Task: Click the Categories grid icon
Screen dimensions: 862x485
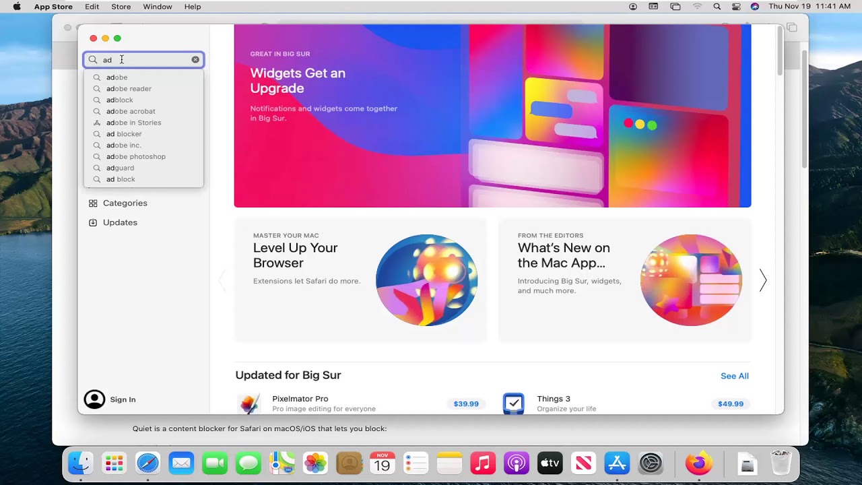Action: pos(93,203)
